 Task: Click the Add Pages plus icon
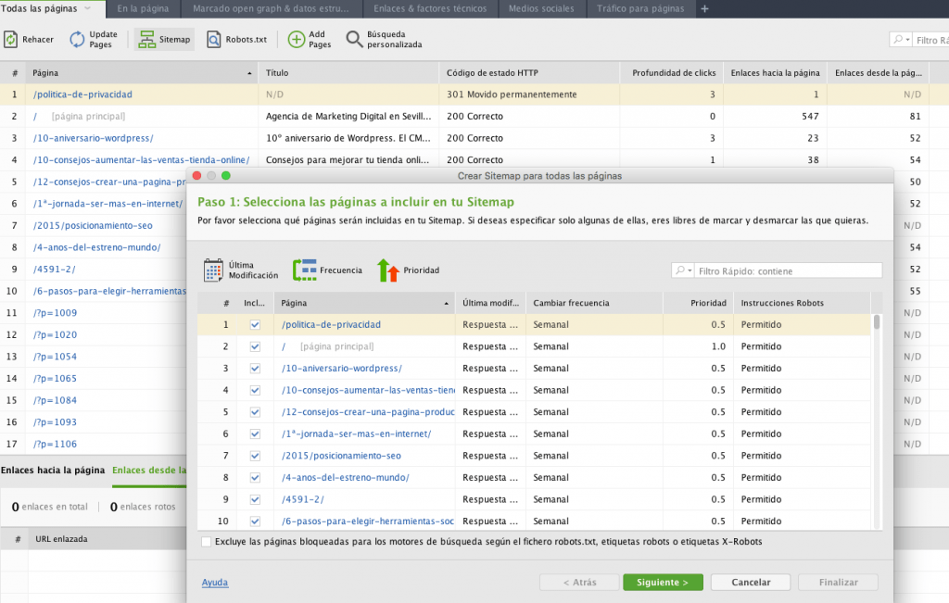pos(296,39)
